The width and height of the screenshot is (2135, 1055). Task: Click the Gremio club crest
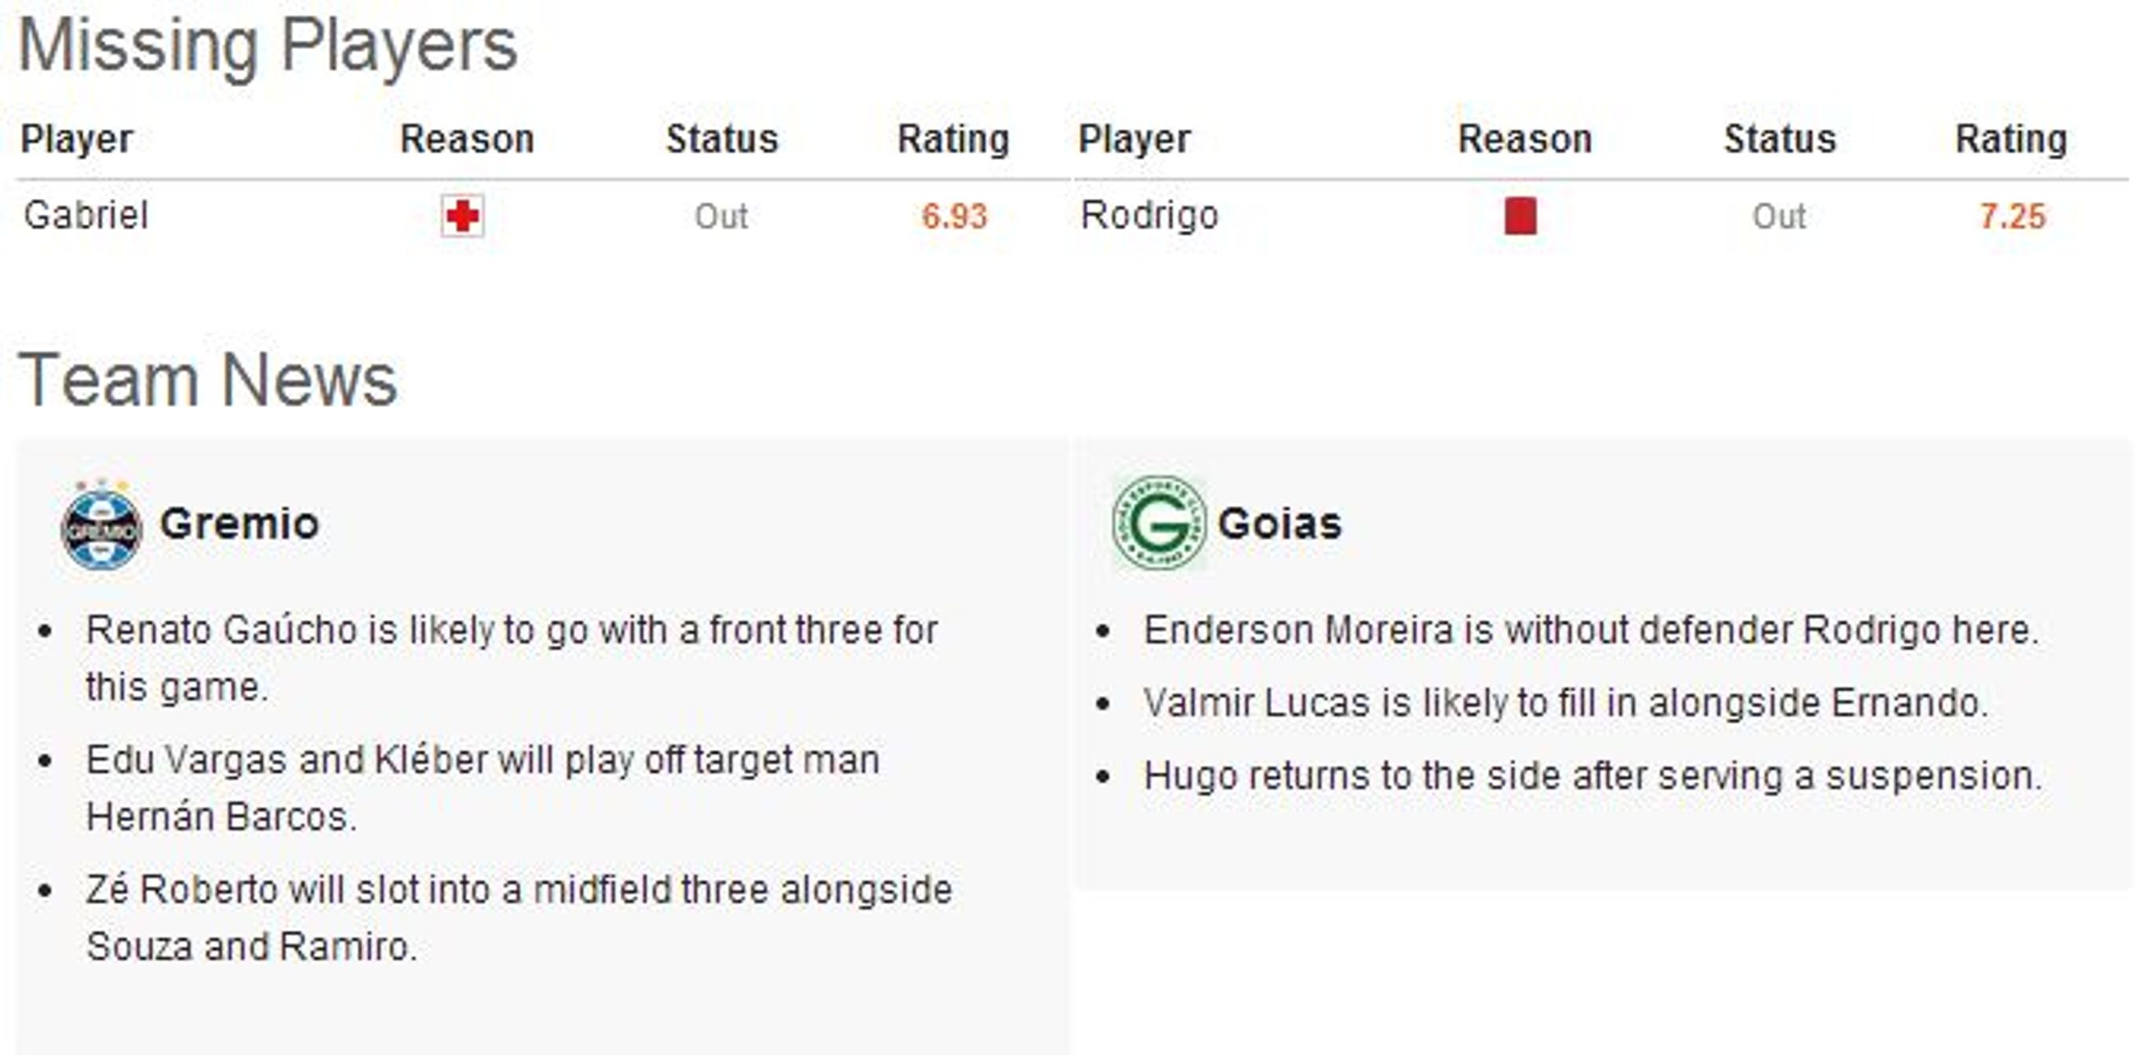[x=102, y=525]
